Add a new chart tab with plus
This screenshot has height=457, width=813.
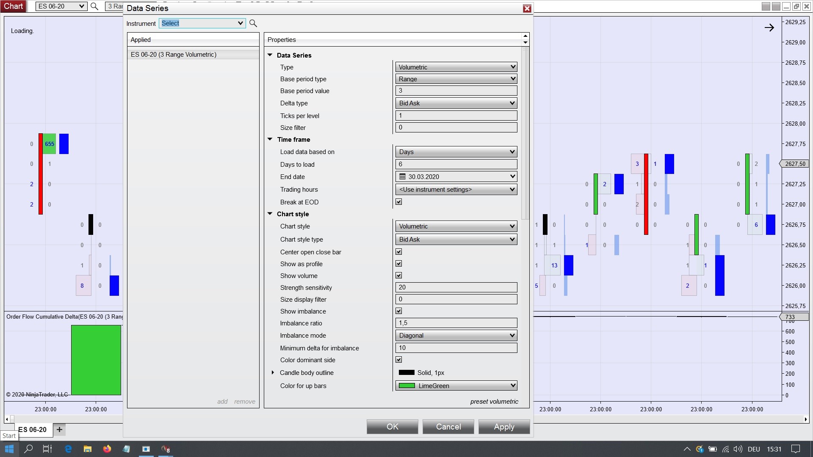tap(59, 429)
